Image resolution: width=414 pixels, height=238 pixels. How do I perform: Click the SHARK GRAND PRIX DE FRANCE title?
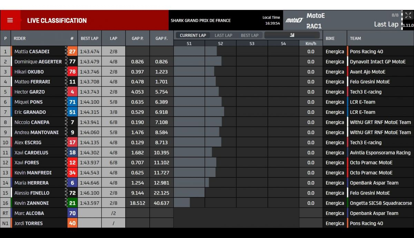click(x=201, y=20)
